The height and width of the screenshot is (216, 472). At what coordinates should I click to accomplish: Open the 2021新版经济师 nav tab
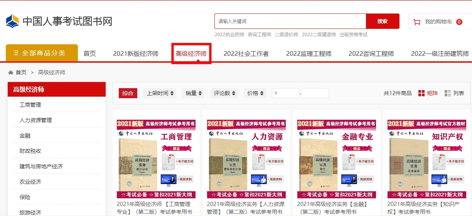point(136,54)
